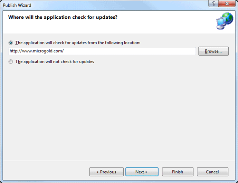Close the Publish Wizard window
Image resolution: width=238 pixels, height=183 pixels.
pos(226,4)
